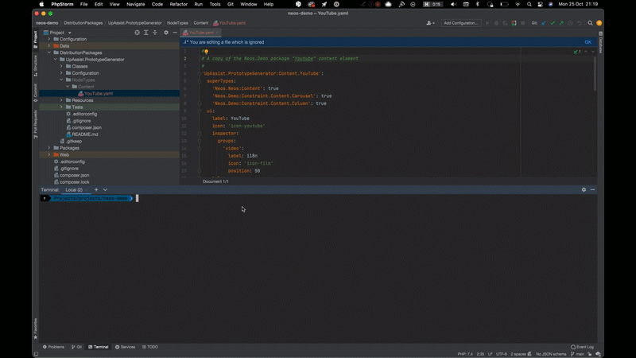This screenshot has width=636, height=358.
Task: Toggle the Problems tool window
Action: click(55, 347)
